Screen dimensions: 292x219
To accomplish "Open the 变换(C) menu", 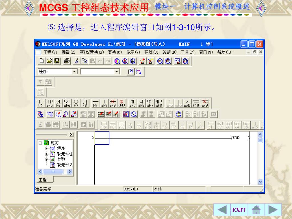I will [115, 52].
